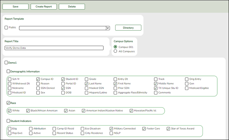The image size is (229, 140).
Task: Check the Hispanic/Latino checkbox
Action: 86,93
